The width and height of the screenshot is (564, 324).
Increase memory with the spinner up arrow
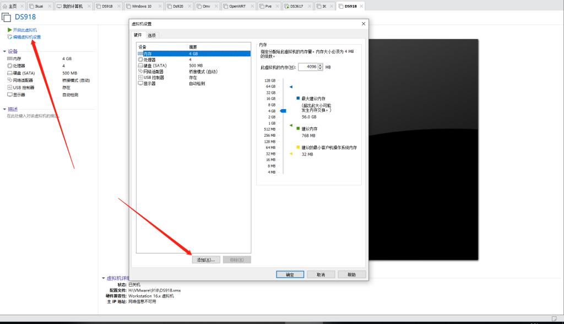320,65
